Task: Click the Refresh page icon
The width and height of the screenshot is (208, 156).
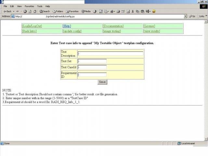Action: pyautogui.click(x=30, y=11)
